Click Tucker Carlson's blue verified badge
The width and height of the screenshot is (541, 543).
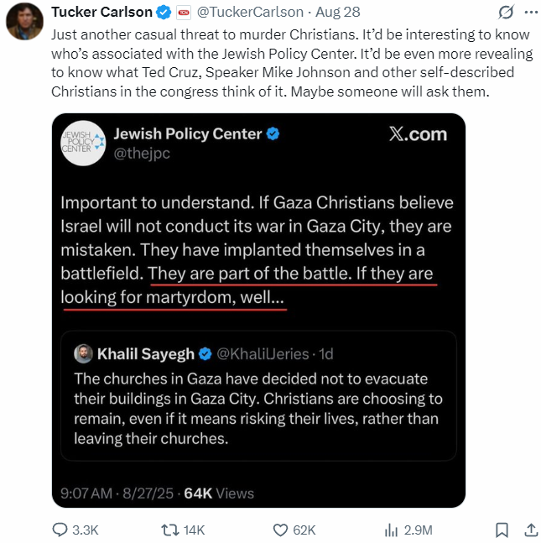[164, 13]
